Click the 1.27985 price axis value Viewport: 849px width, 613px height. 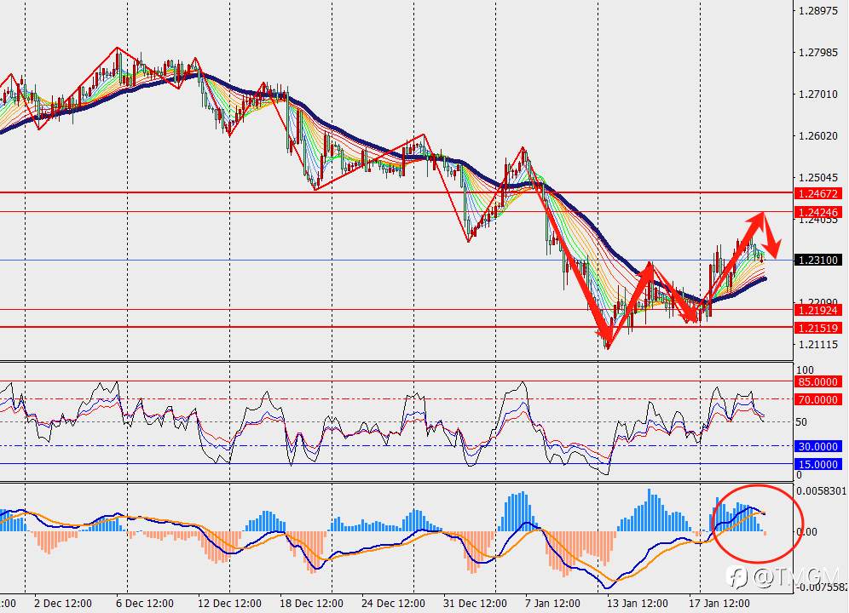point(818,53)
